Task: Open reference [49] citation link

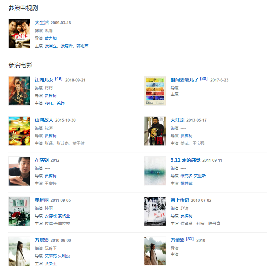Action: (x=59, y=79)
